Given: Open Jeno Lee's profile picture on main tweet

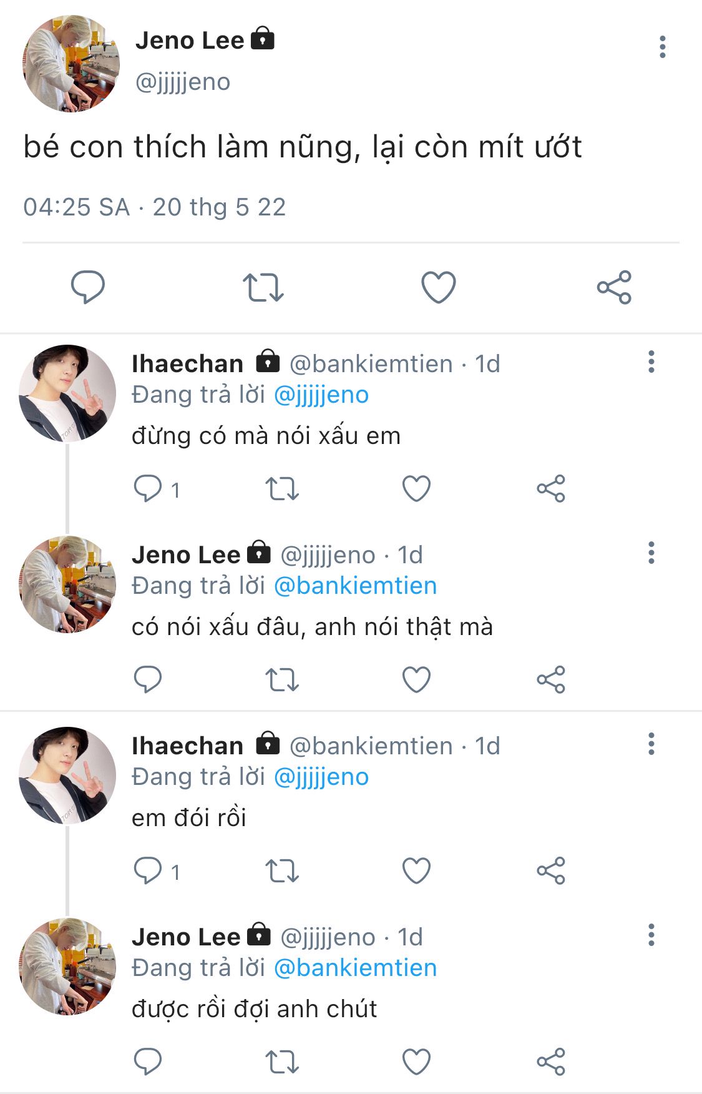Looking at the screenshot, I should 71,64.
